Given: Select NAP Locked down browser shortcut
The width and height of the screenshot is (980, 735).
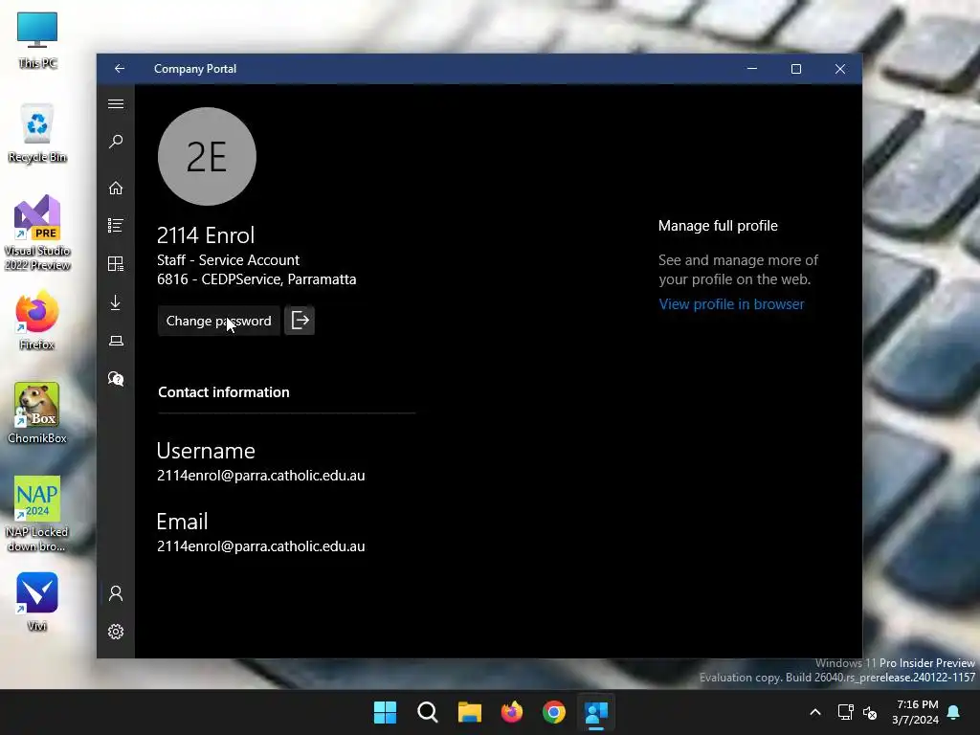Looking at the screenshot, I should (37, 514).
